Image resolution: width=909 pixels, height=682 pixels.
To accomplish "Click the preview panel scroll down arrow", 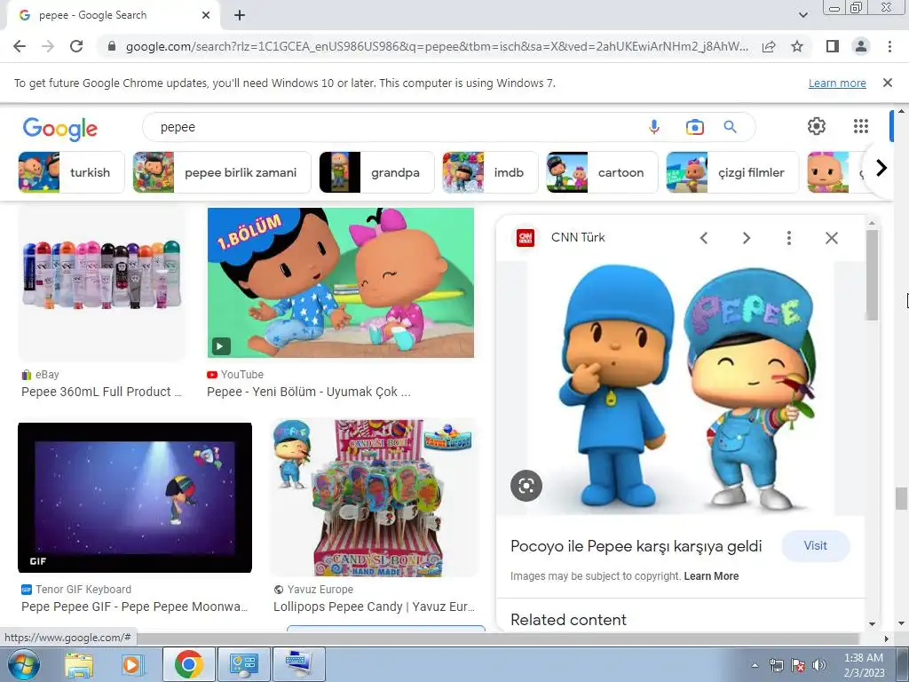I will (872, 624).
